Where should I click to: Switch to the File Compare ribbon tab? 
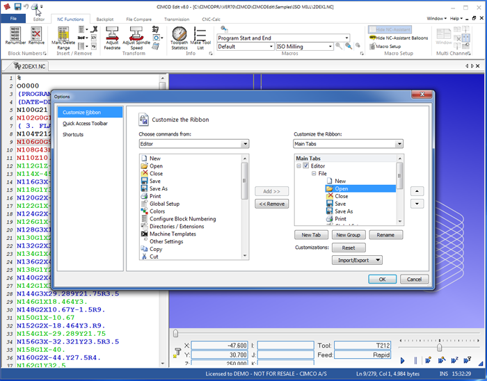pos(139,19)
